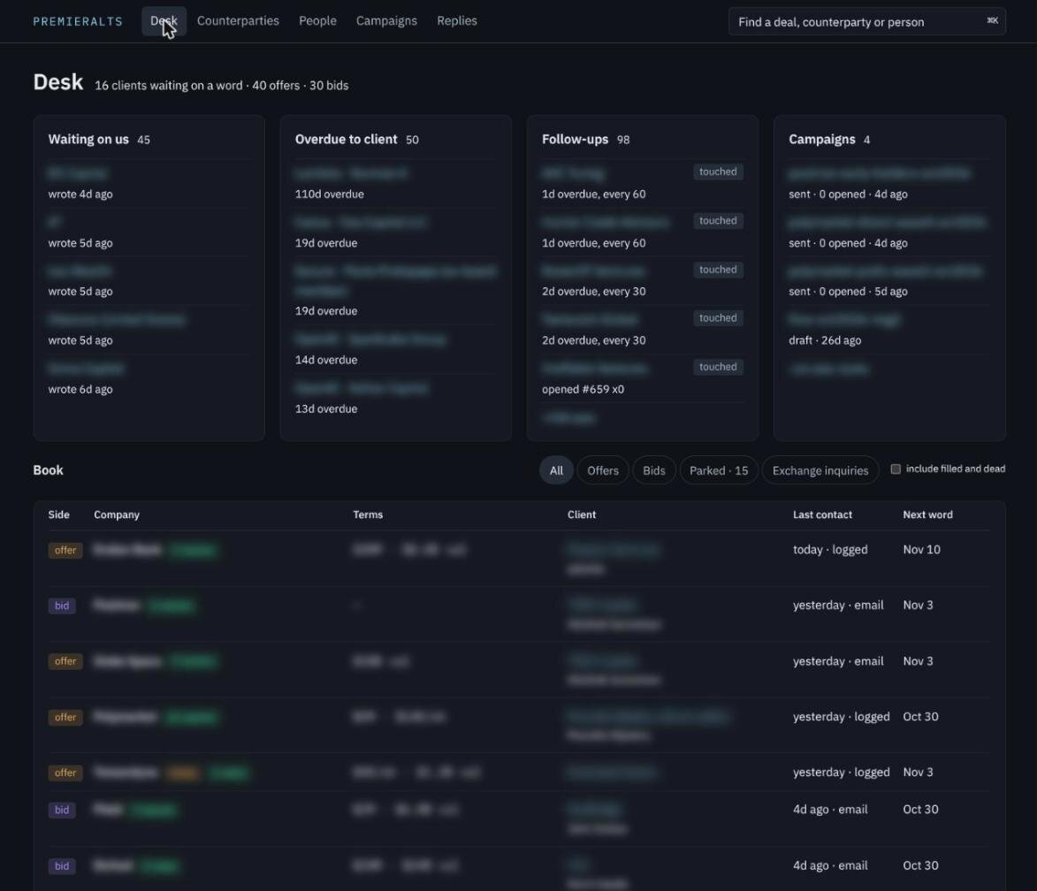Viewport: 1037px width, 891px height.
Task: Show the Parked · 15 filter
Action: [718, 470]
